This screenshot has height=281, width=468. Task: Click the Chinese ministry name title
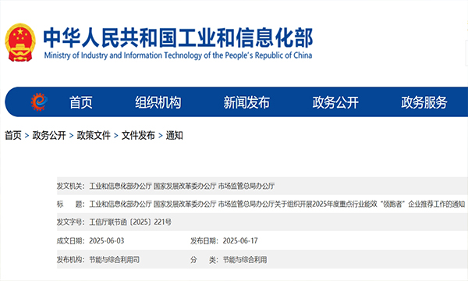point(178,37)
